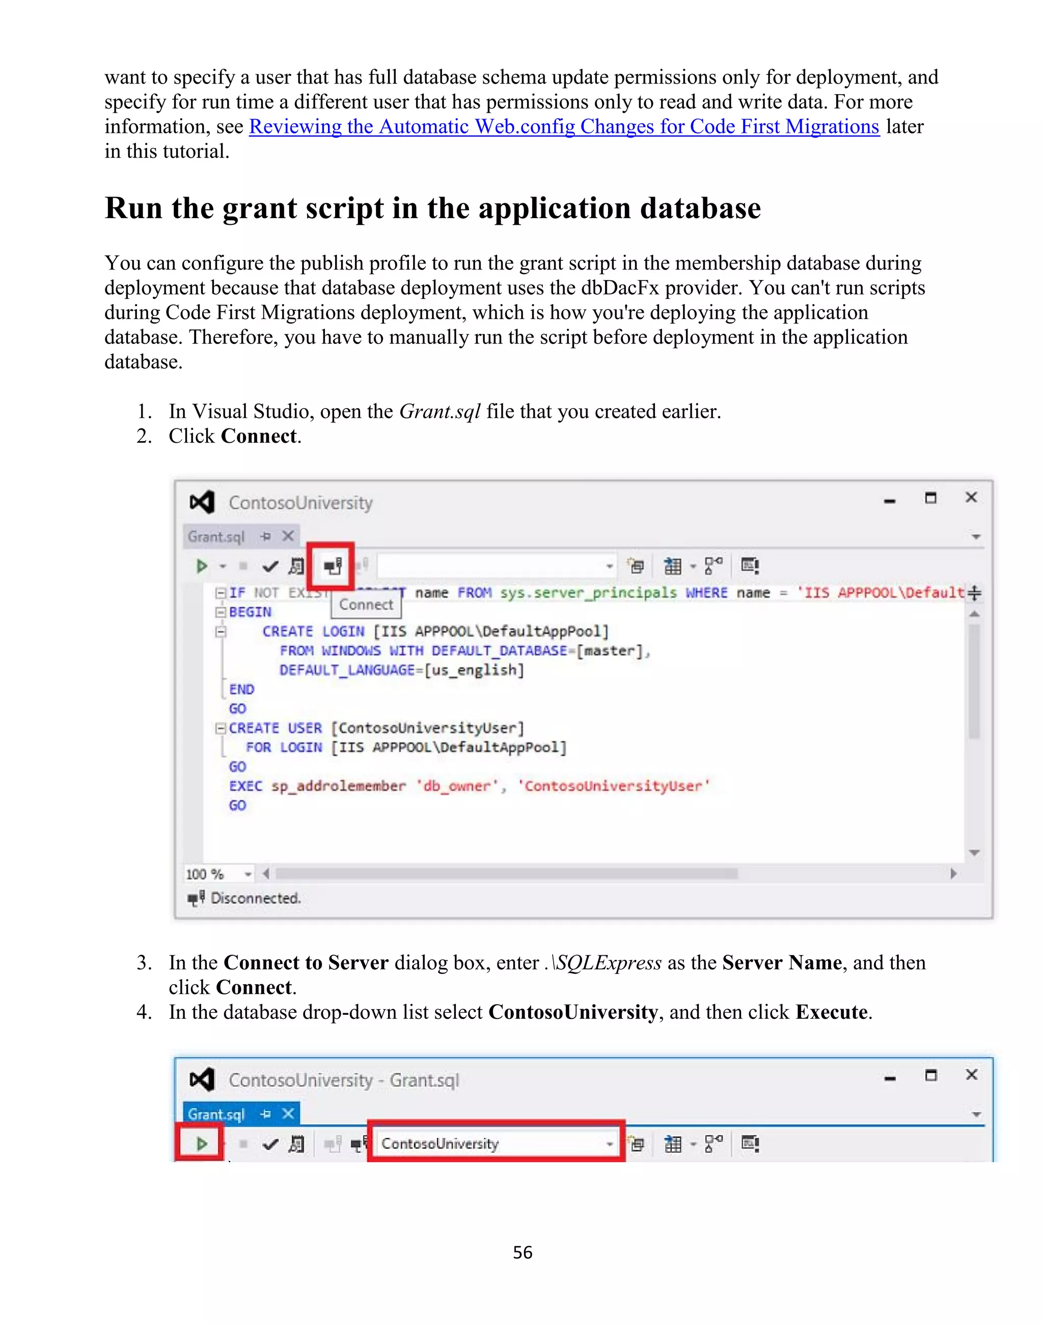Open Results options arrow beside grid icon, first window
This screenshot has height=1324, width=1043.
click(693, 566)
